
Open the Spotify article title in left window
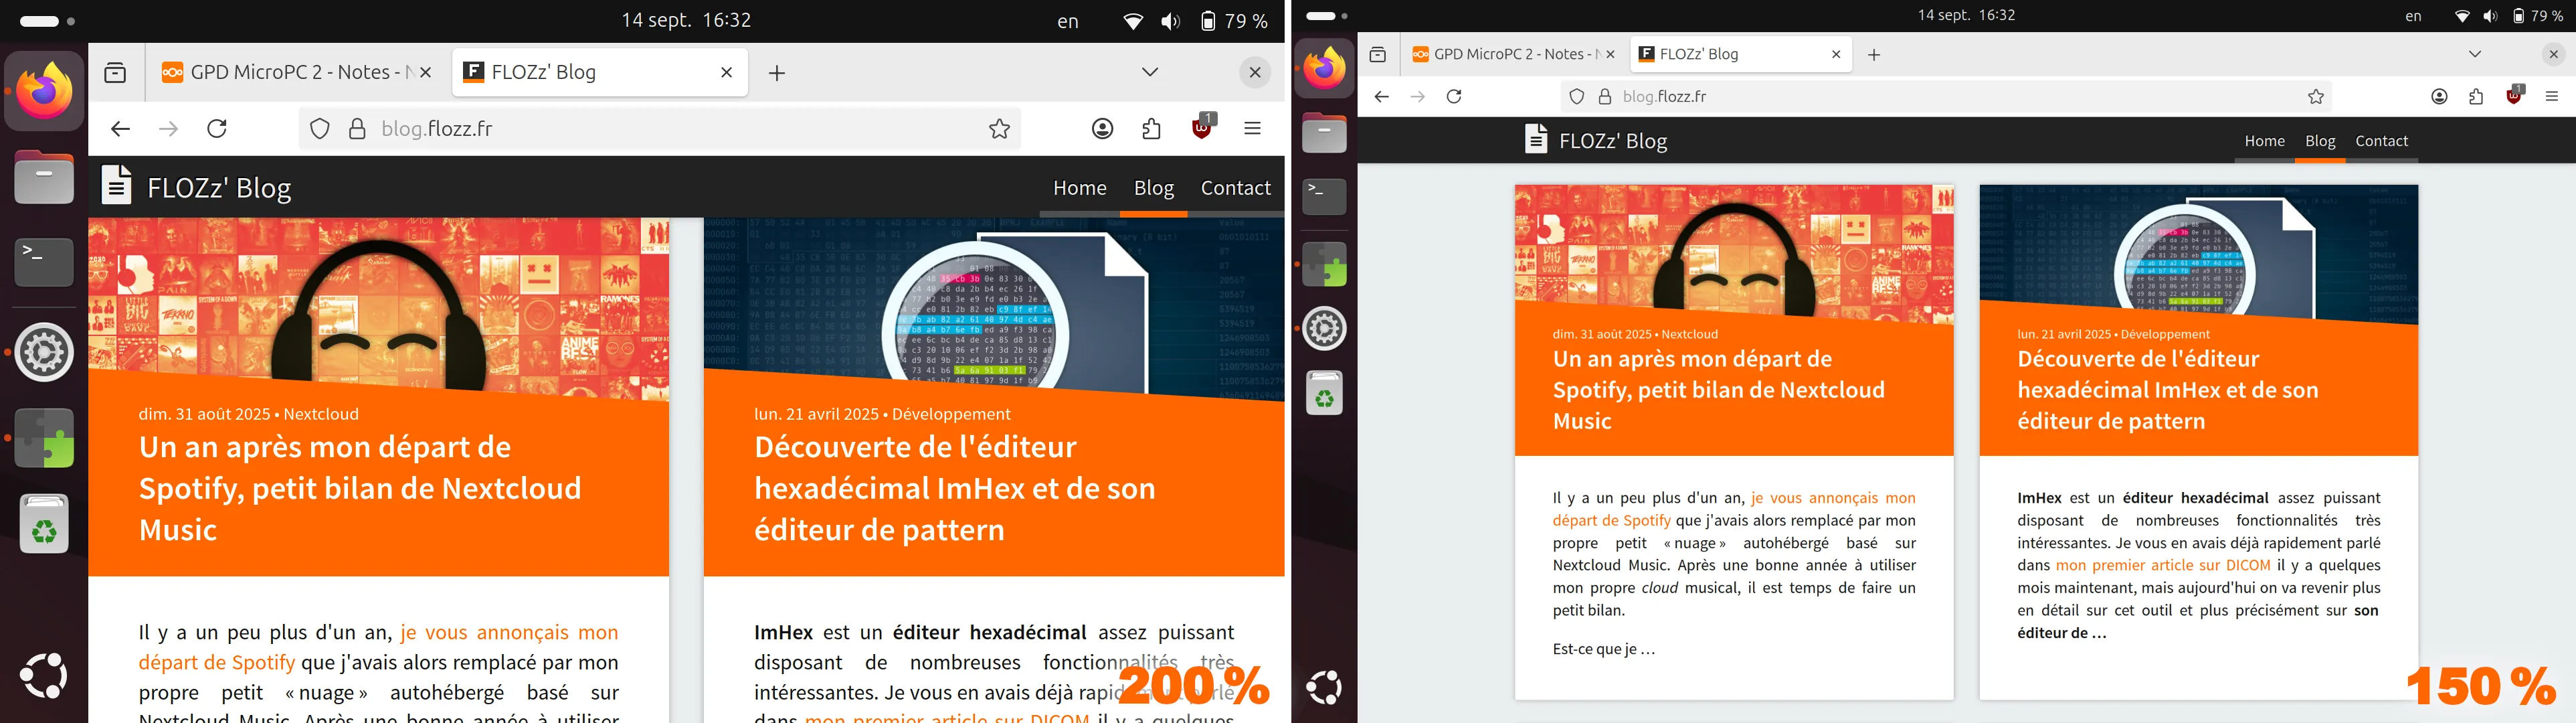pyautogui.click(x=360, y=488)
